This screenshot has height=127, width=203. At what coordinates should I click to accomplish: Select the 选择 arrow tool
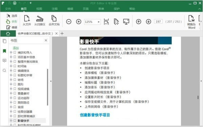click(x=12, y=16)
